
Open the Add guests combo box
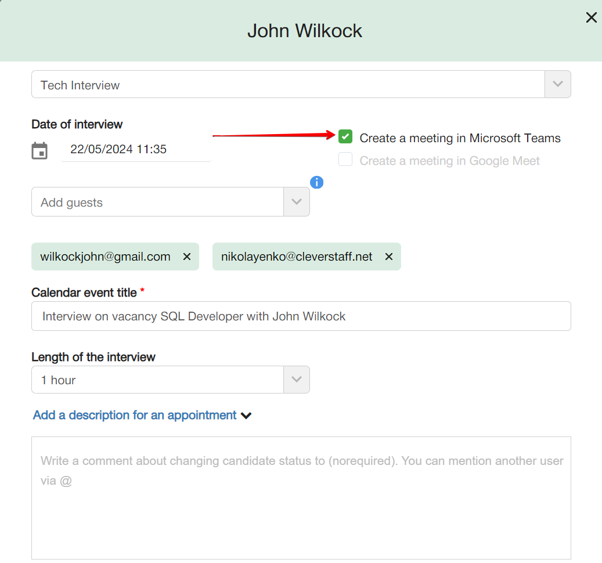click(x=157, y=202)
